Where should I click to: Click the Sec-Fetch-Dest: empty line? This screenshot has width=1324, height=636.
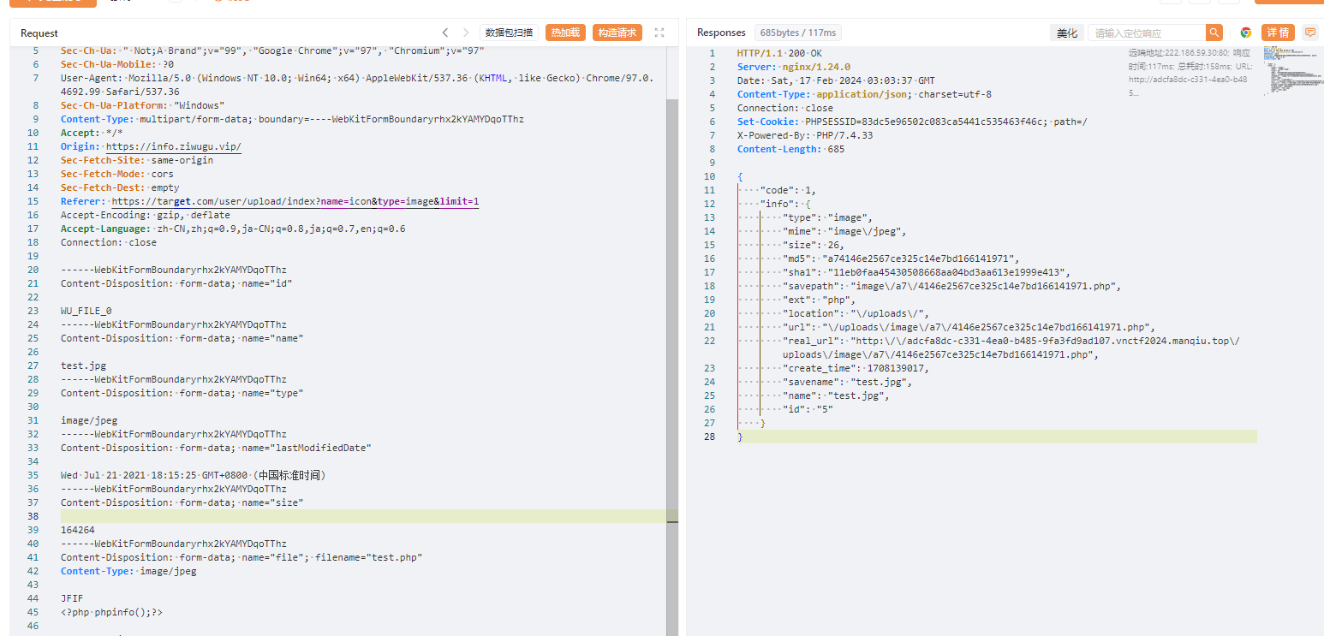click(120, 187)
